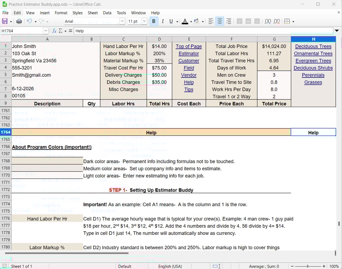The width and height of the screenshot is (342, 269).
Task: Apply underline using the Underline icon
Action: tap(171, 21)
